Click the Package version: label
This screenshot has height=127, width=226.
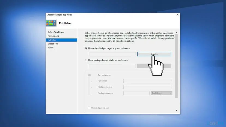[x=106, y=93]
